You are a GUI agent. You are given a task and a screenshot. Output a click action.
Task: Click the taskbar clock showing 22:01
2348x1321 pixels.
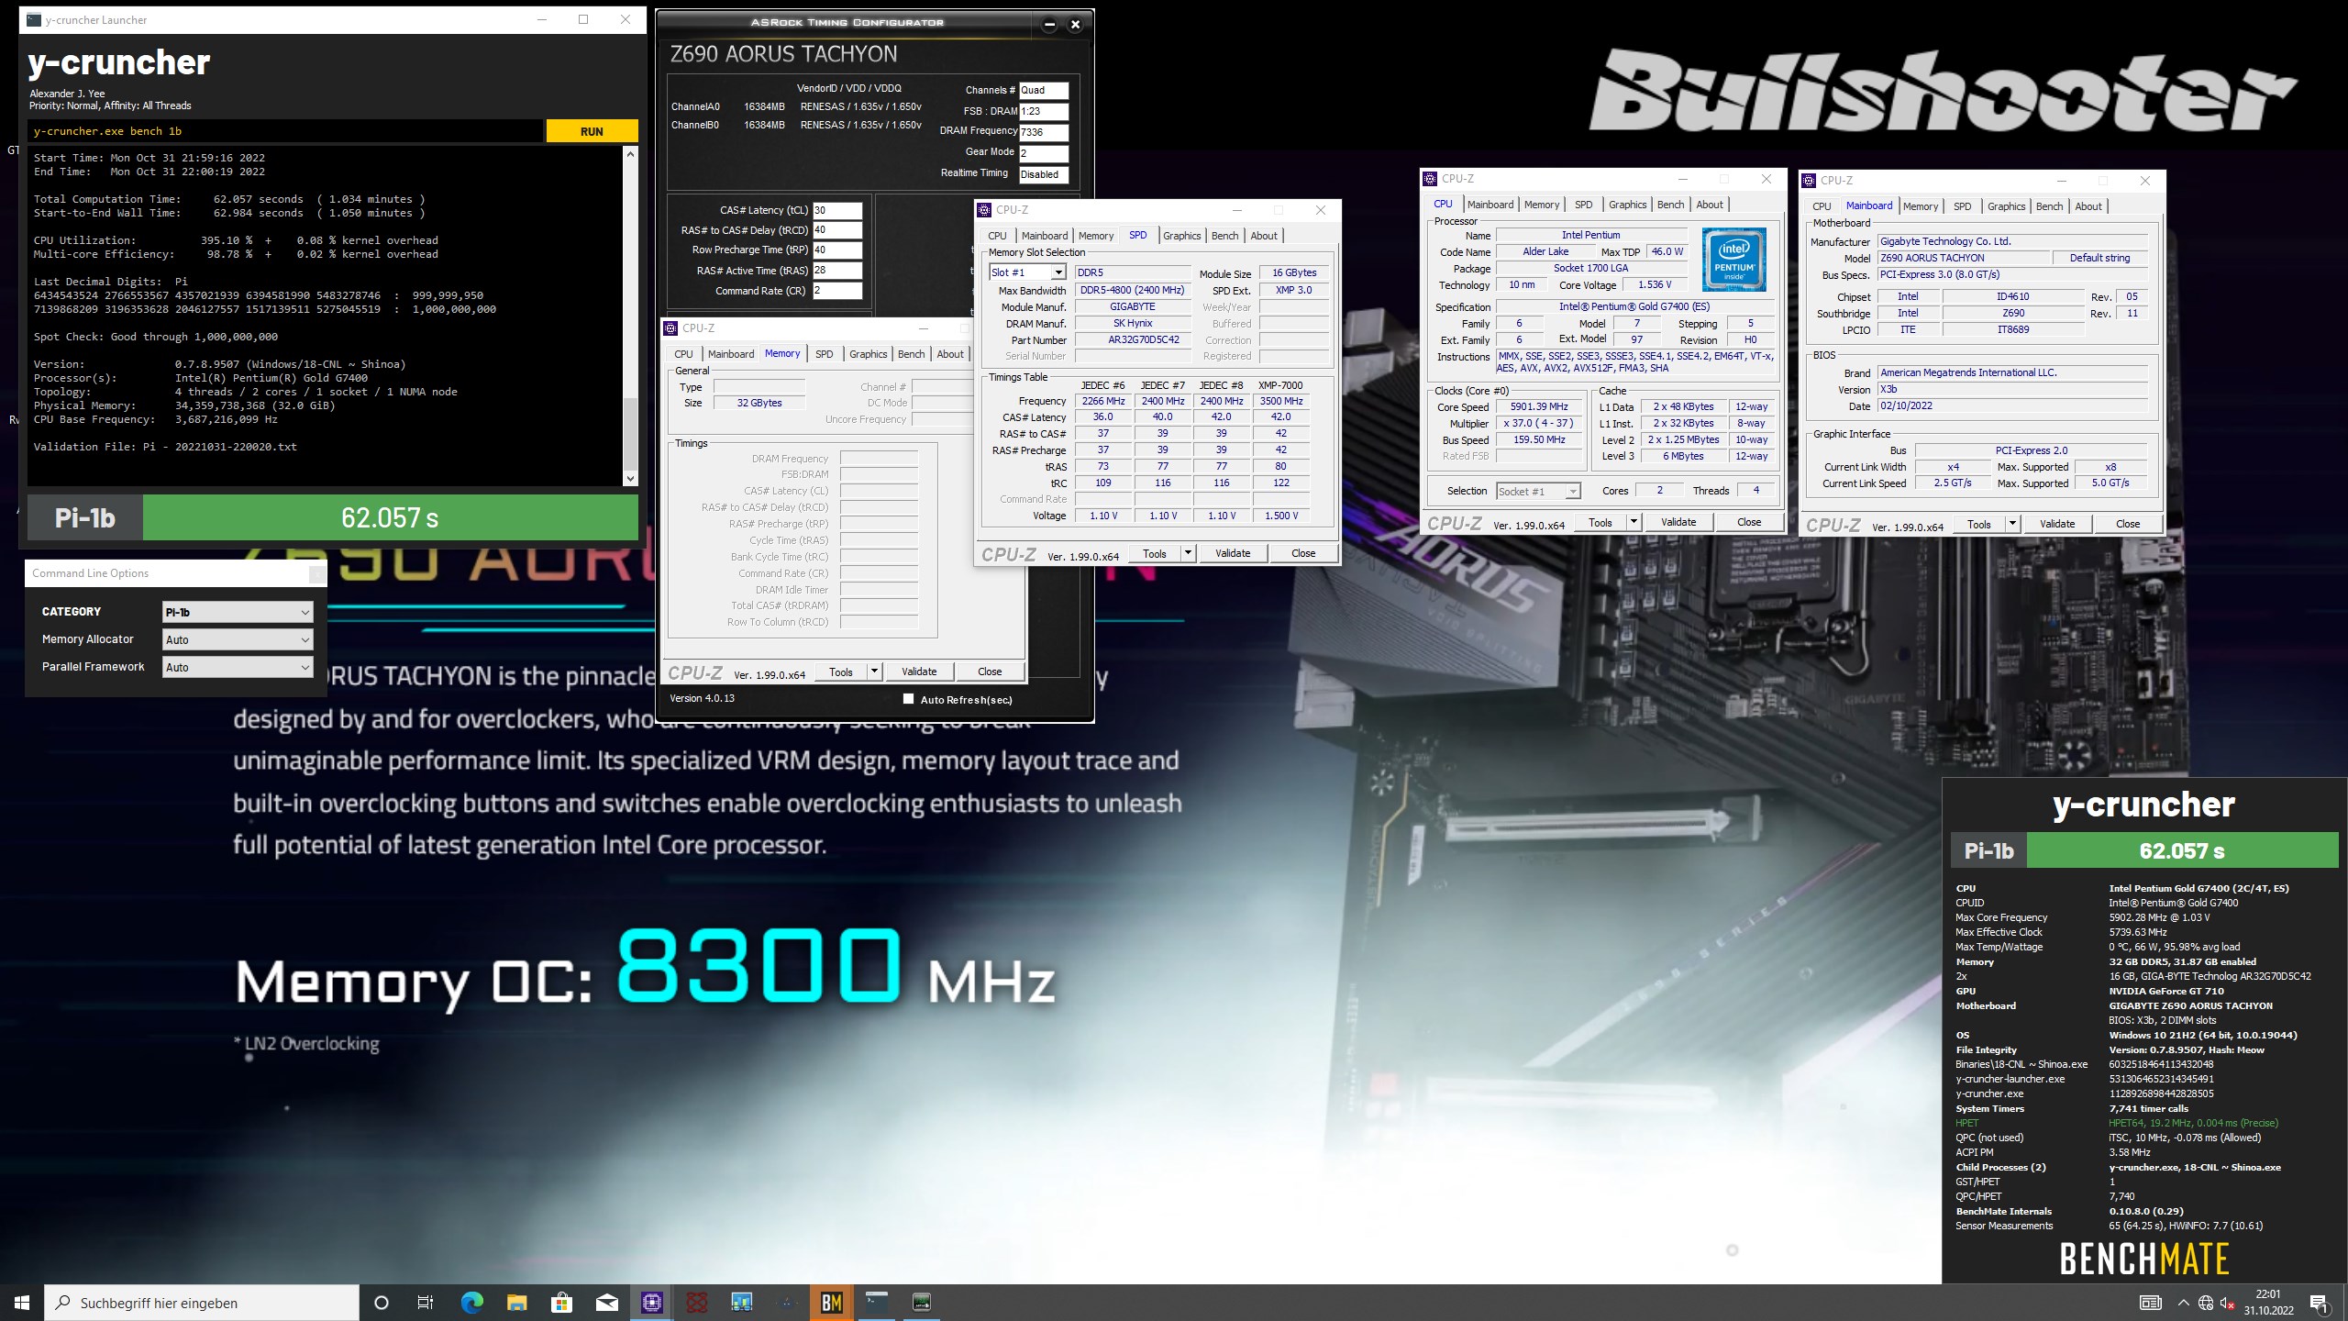point(2268,1303)
